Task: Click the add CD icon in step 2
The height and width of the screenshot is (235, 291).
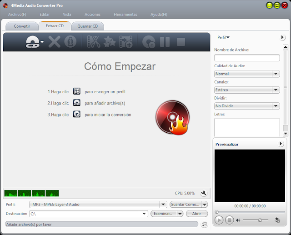Action: tap(77, 103)
